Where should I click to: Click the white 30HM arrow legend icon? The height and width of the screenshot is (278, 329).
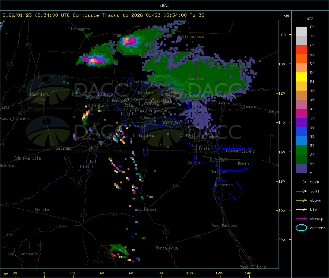pyautogui.click(x=301, y=191)
